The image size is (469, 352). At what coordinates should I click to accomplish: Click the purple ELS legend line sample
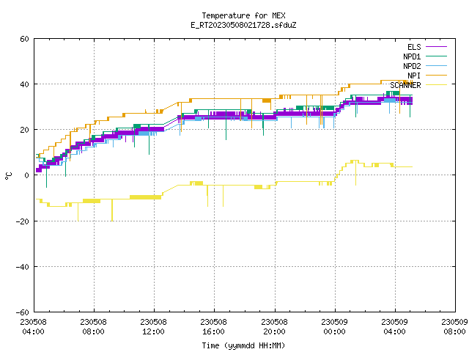click(x=436, y=47)
